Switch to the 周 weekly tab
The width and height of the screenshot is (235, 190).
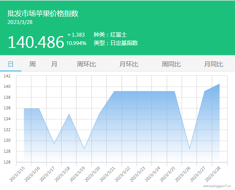click(32, 64)
